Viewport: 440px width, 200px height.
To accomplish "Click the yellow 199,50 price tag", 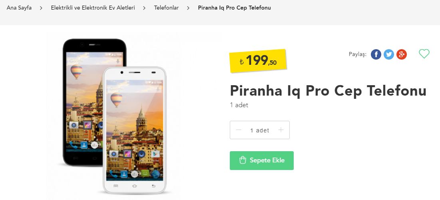I will [258, 61].
